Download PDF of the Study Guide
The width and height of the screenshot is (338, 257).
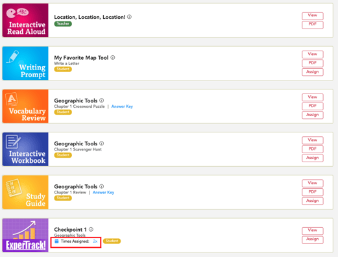pyautogui.click(x=313, y=192)
